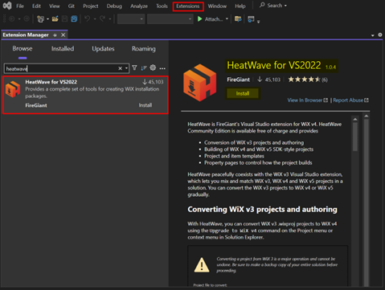Click the Open File folder icon
Viewport: 385px width, 290px height.
point(55,19)
